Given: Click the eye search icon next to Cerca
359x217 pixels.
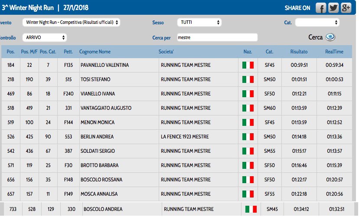Looking at the screenshot, I should tap(330, 37).
